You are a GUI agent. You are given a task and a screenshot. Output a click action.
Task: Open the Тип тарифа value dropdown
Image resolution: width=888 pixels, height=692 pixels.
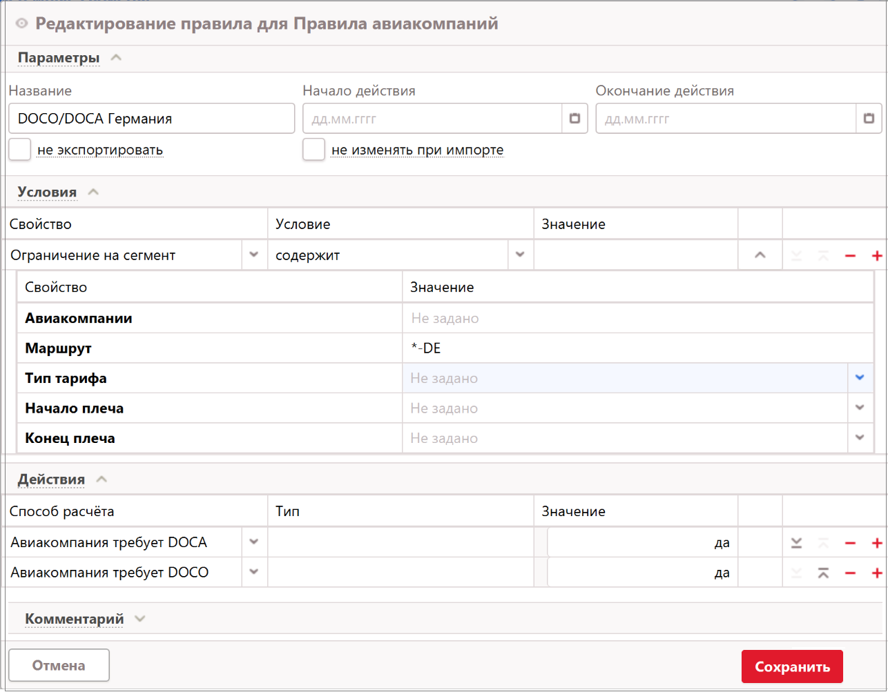click(x=860, y=378)
